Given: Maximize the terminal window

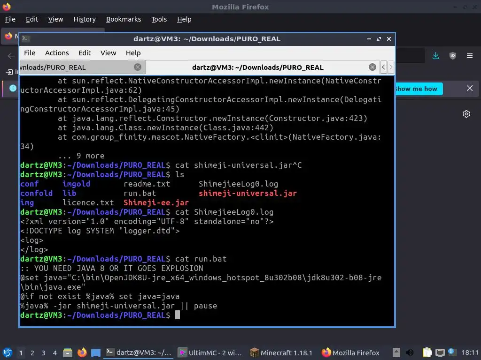Looking at the screenshot, I should tap(379, 39).
